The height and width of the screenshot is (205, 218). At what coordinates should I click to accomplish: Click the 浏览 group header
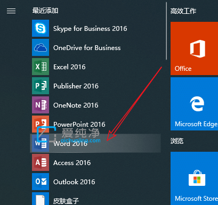pyautogui.click(x=177, y=141)
